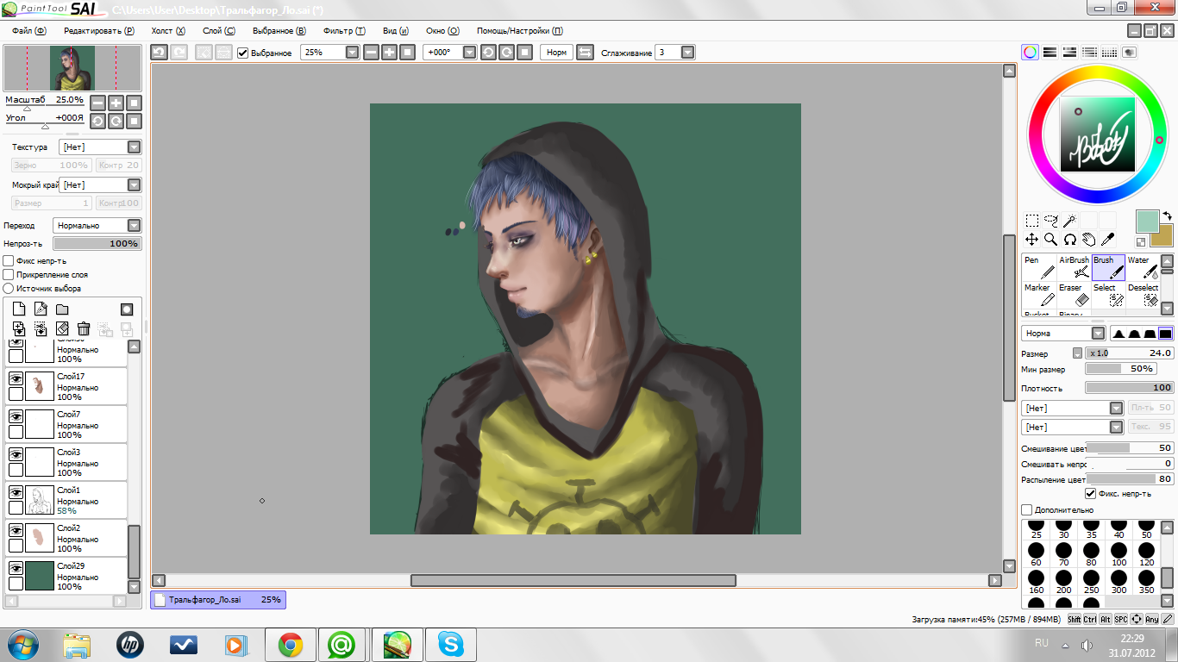The height and width of the screenshot is (662, 1178).
Task: Click the Тральфагор_Ло.sai document tab
Action: click(x=217, y=599)
